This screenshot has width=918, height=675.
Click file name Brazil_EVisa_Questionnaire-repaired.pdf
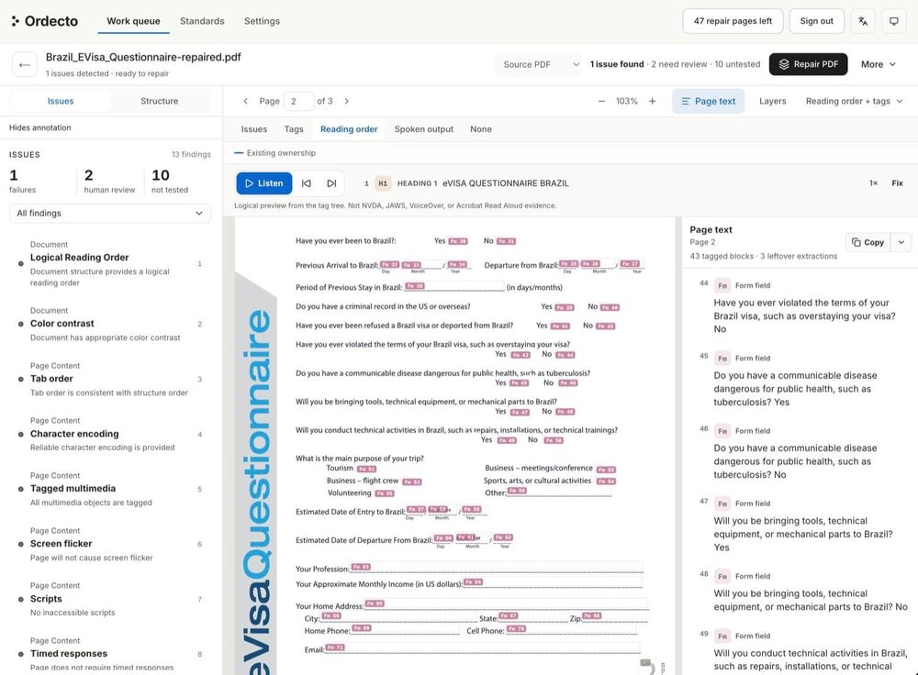click(x=143, y=58)
